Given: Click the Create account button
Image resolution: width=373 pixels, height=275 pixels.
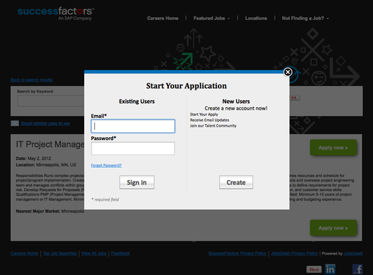Looking at the screenshot, I should coord(236,182).
